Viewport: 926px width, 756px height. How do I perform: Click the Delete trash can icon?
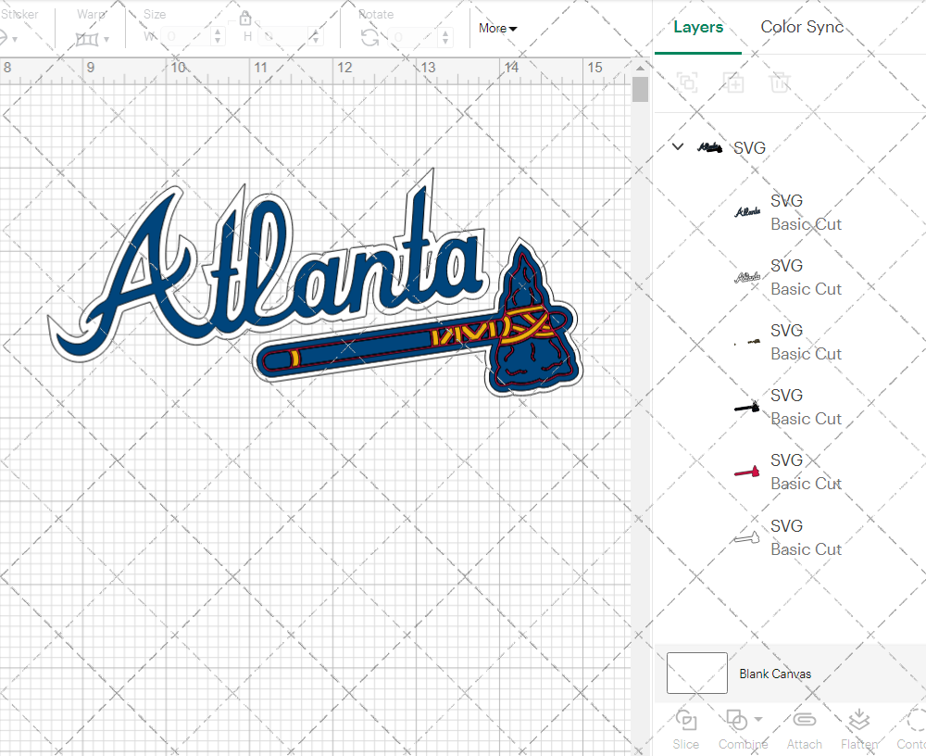coord(780,82)
